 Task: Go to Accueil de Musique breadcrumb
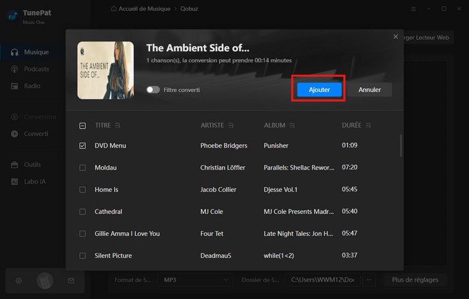click(145, 9)
